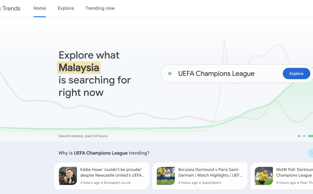Open the Trending now tab

[100, 9]
